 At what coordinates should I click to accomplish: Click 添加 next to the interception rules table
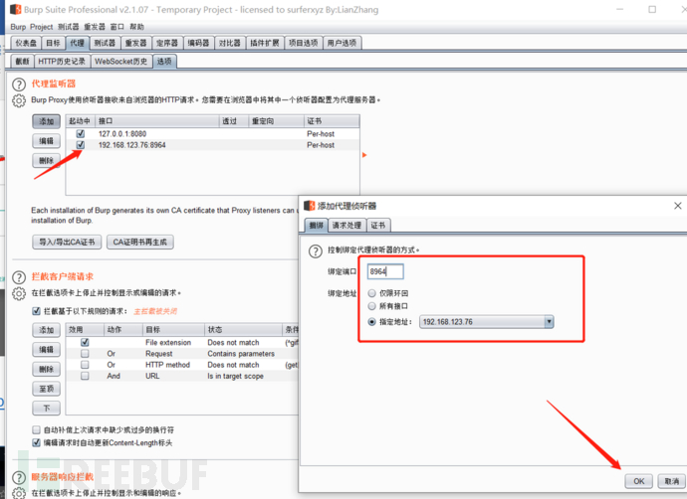pyautogui.click(x=46, y=330)
